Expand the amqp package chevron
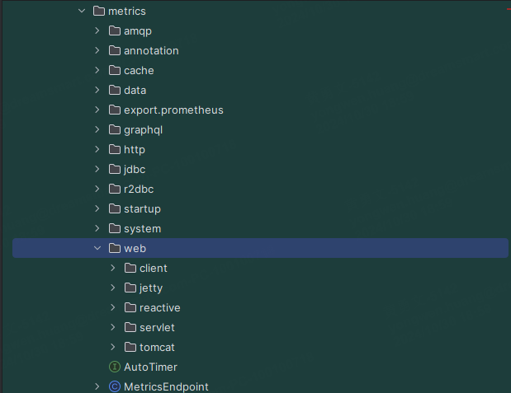 pos(97,30)
